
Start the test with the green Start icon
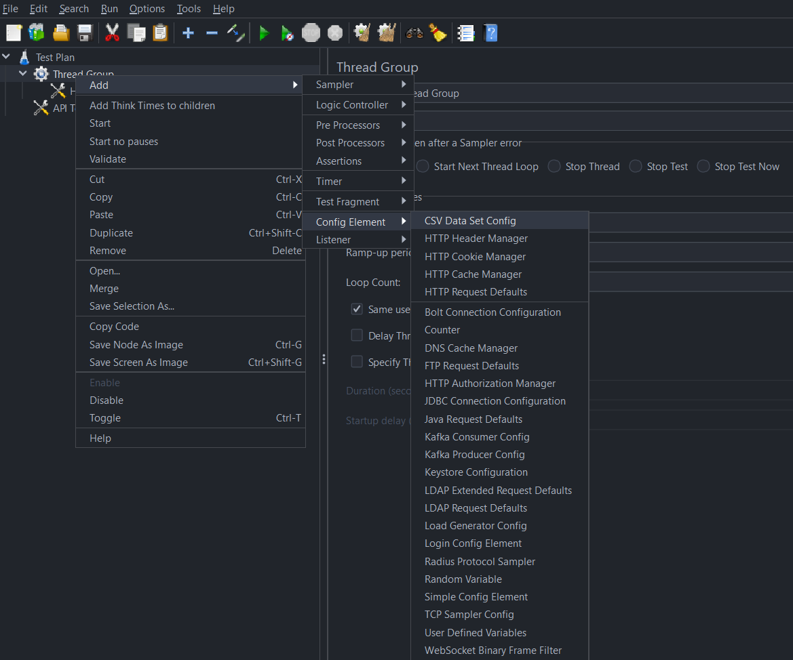[264, 32]
